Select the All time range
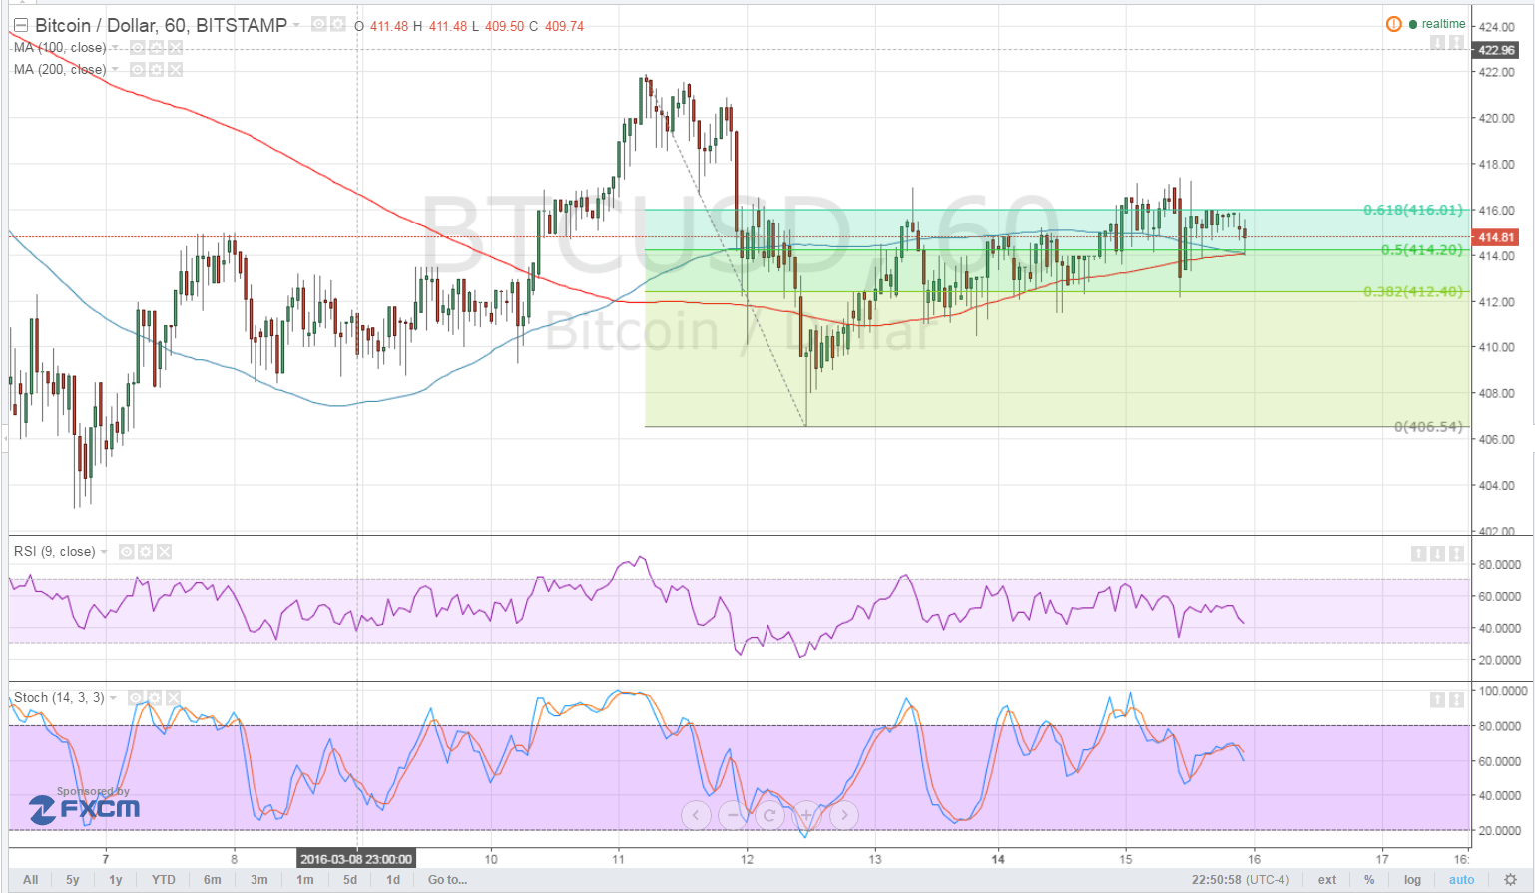Viewport: 1535px width, 893px height. point(31,880)
